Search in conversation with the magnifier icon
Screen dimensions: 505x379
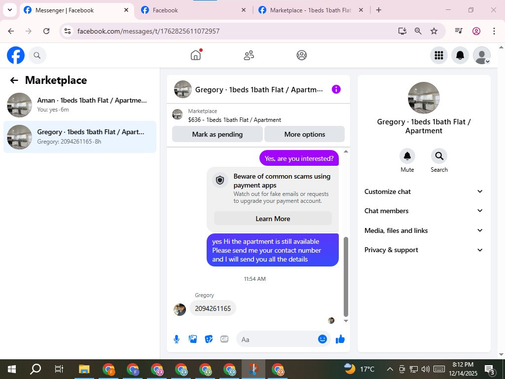[439, 156]
